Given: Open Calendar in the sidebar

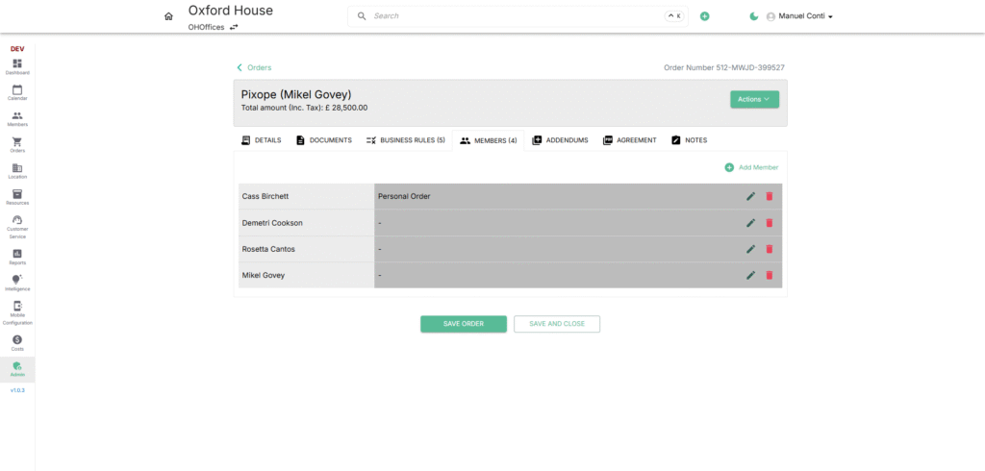Looking at the screenshot, I should coord(17,92).
